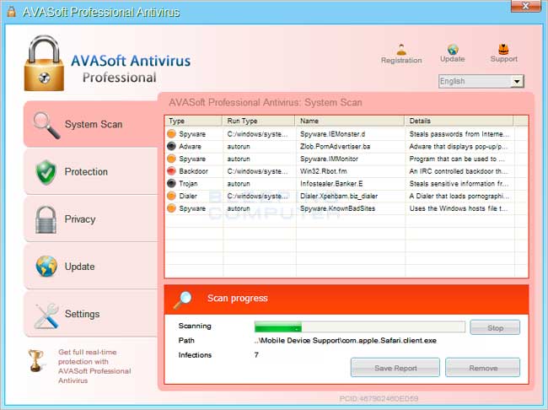Click the green shield Protection icon
Viewport: 548px width, 410px height.
(x=46, y=172)
